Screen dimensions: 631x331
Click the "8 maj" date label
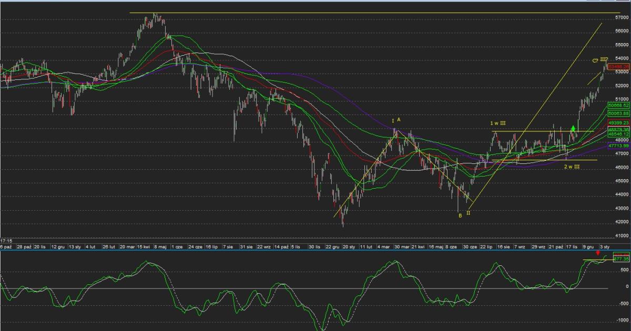160,246
